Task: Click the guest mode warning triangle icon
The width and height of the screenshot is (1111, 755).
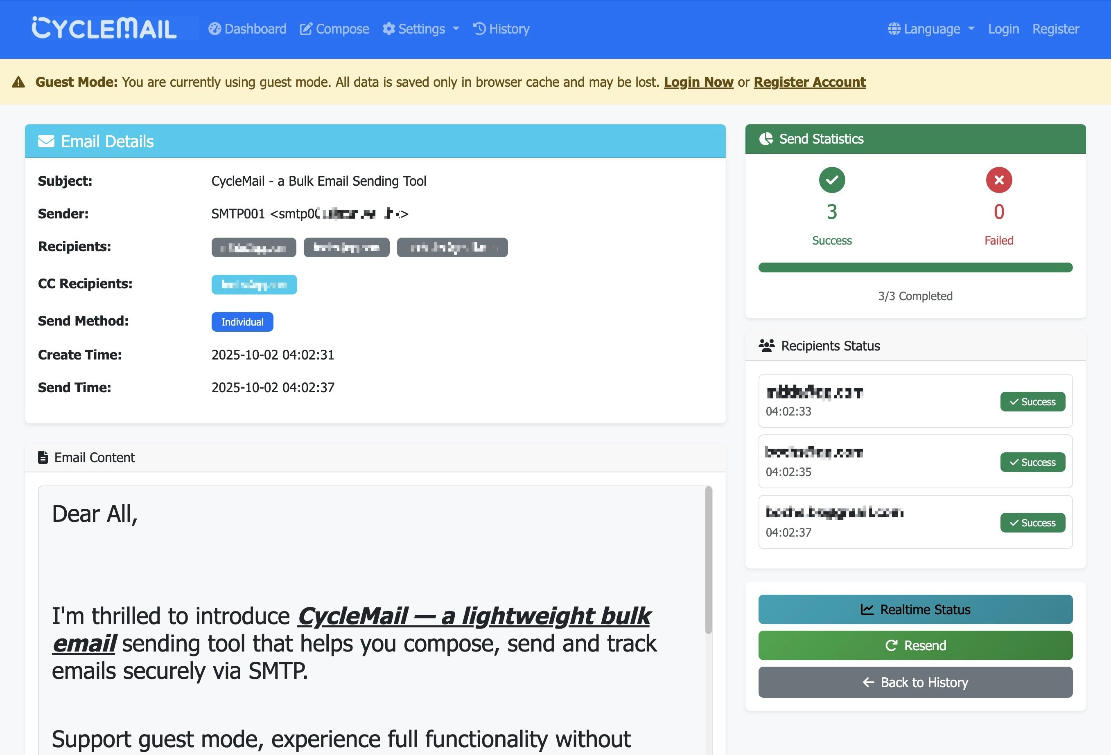Action: click(19, 82)
